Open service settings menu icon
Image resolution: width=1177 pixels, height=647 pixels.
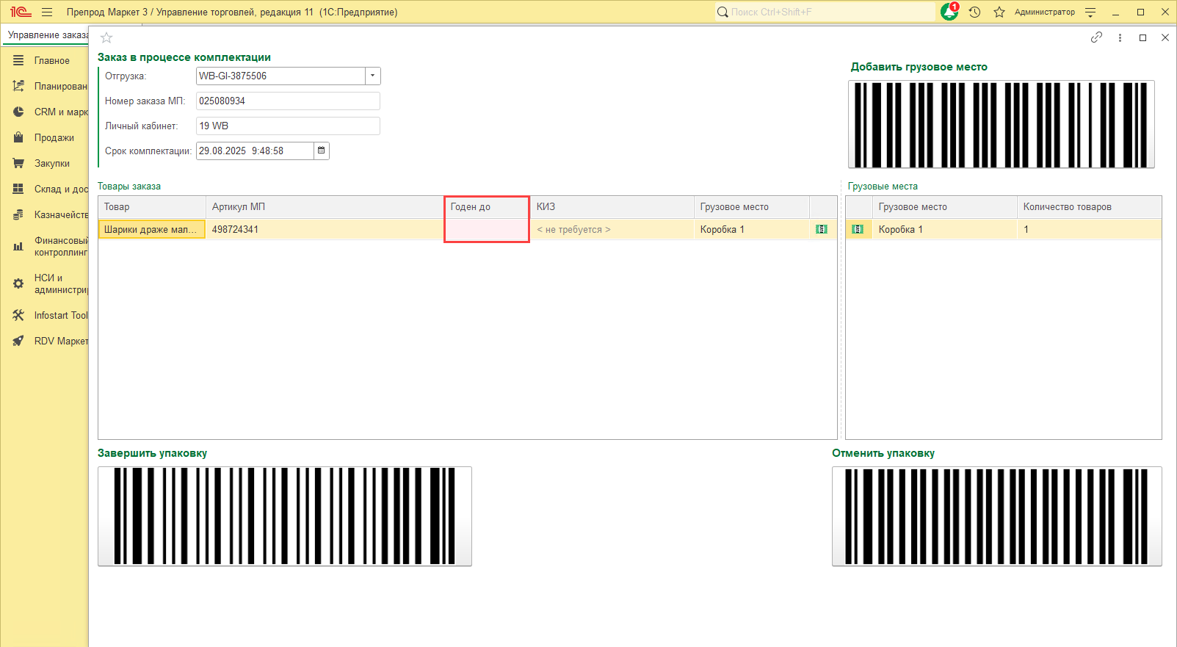tap(1090, 12)
